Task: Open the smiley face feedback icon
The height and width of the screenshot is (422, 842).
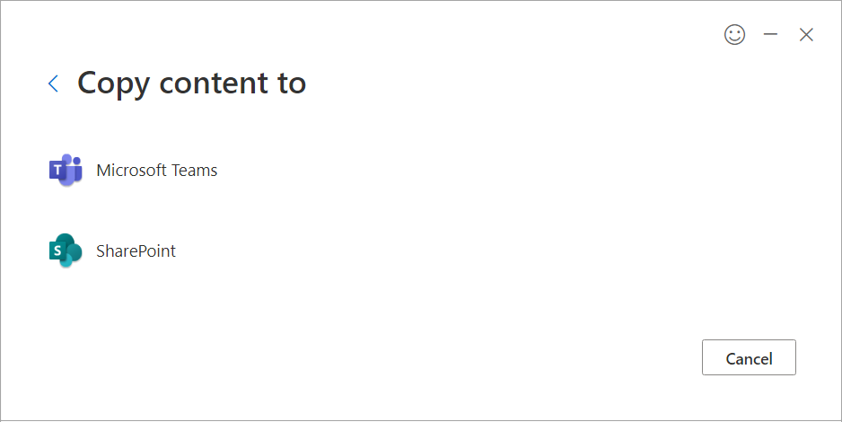Action: pos(734,35)
